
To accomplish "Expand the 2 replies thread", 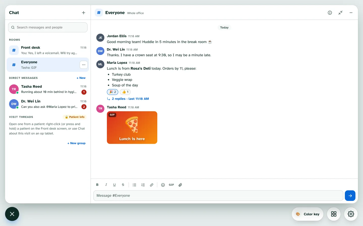I will (x=128, y=99).
